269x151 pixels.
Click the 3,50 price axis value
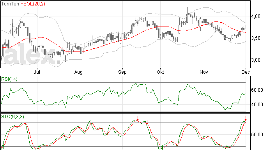coord(256,38)
